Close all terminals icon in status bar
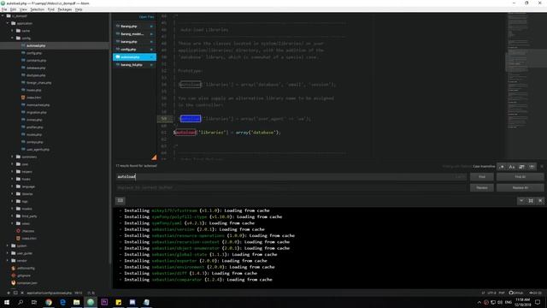 22,293
